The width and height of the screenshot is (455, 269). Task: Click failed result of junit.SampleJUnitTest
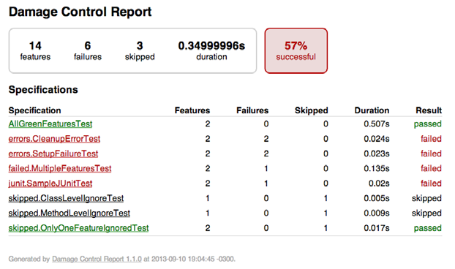[x=431, y=183]
